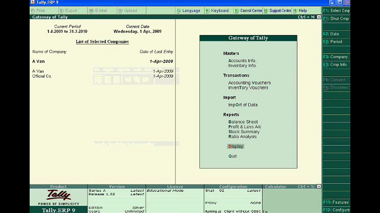
Task: Click F4 Disconnect button
Action: coord(336,88)
